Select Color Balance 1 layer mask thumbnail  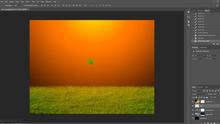(x=202, y=110)
